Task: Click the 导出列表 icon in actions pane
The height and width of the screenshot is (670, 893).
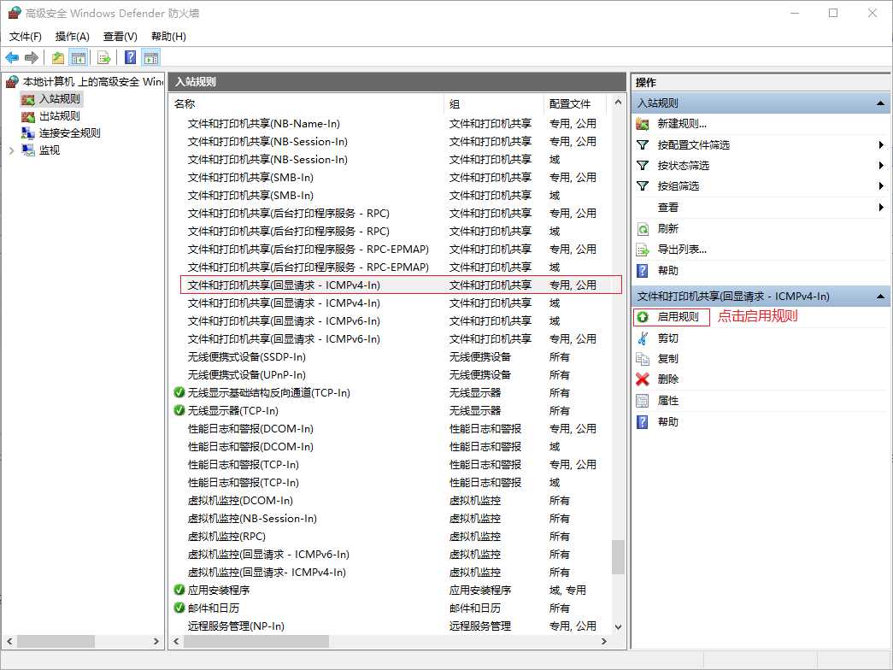Action: 643,250
